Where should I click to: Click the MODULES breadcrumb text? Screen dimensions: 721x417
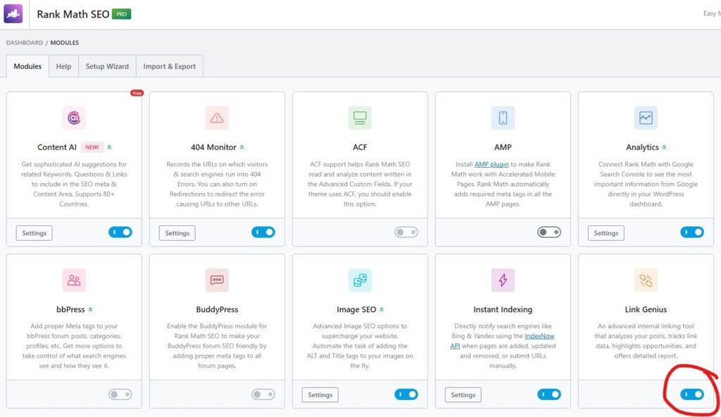(64, 43)
